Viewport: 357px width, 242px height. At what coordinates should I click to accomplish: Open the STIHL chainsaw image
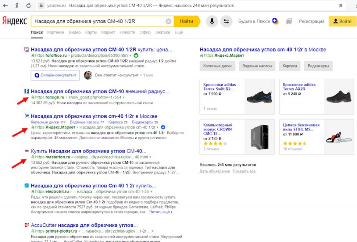pos(339,137)
